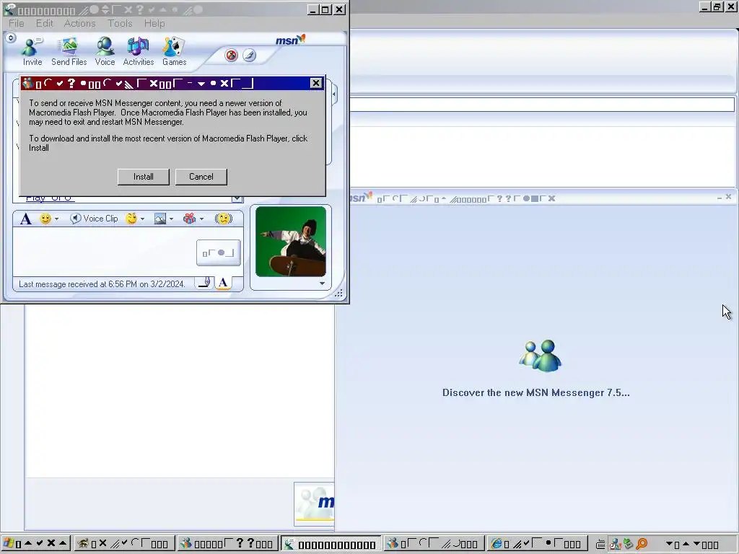Click 'Discover the new MSN Messenger 7.5...' text
Screen dimensions: 739x554
(x=536, y=393)
